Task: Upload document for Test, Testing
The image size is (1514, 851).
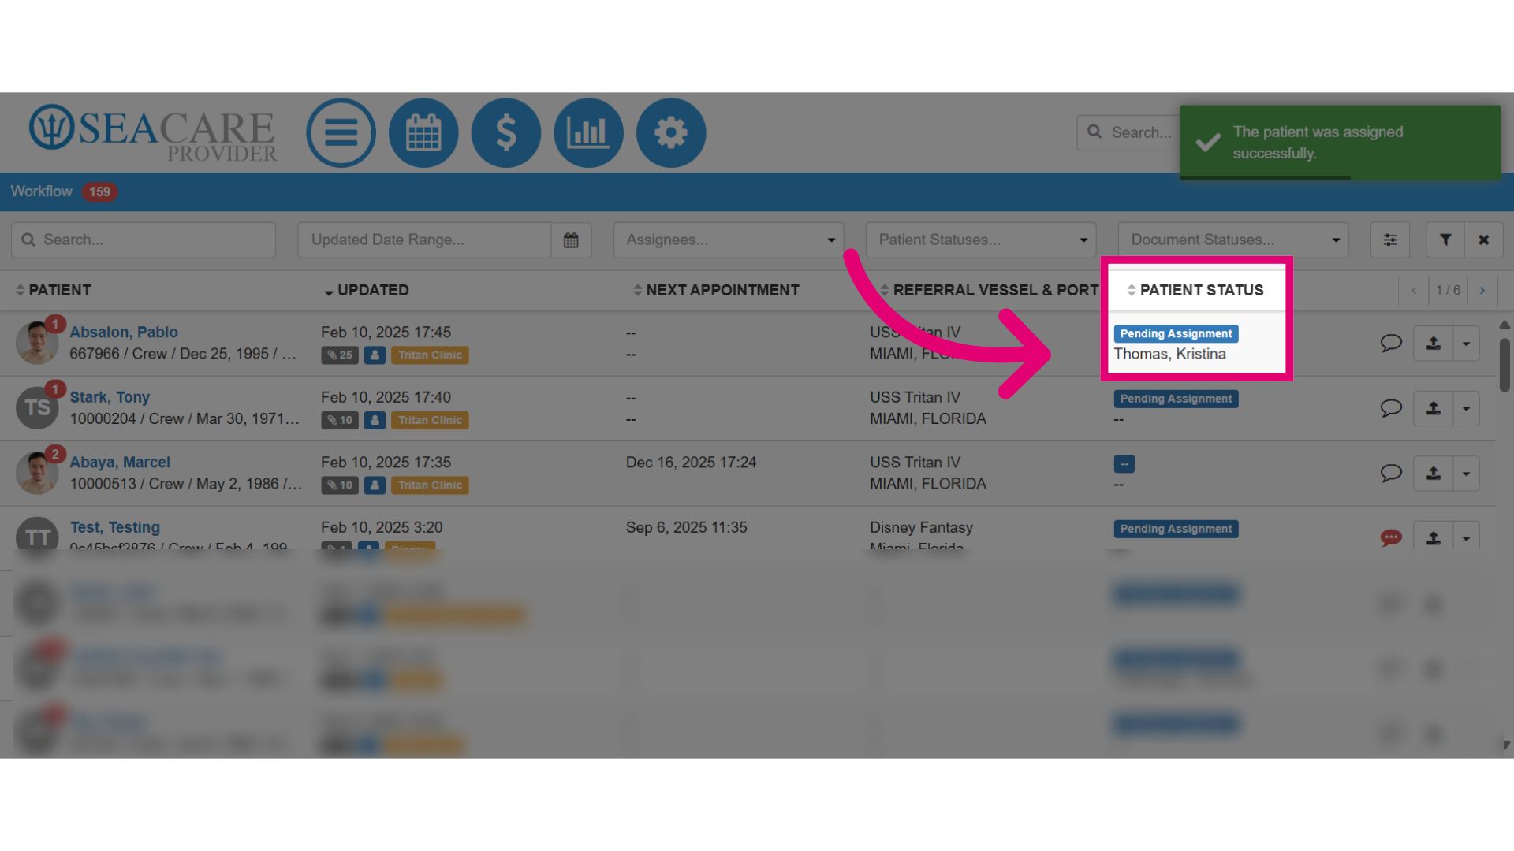Action: (1434, 537)
